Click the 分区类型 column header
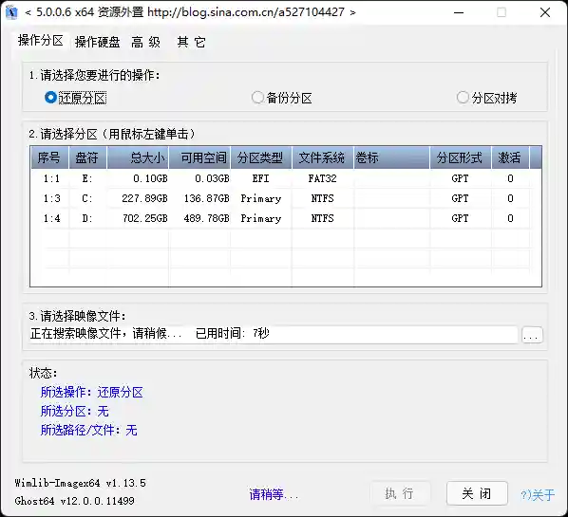 261,157
